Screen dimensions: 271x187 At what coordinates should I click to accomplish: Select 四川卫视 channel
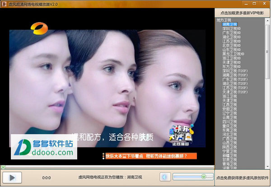pyautogui.click(x=230, y=122)
